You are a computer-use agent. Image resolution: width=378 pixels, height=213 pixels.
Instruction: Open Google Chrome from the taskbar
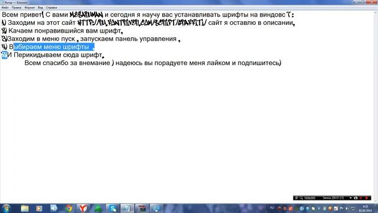coord(69,208)
